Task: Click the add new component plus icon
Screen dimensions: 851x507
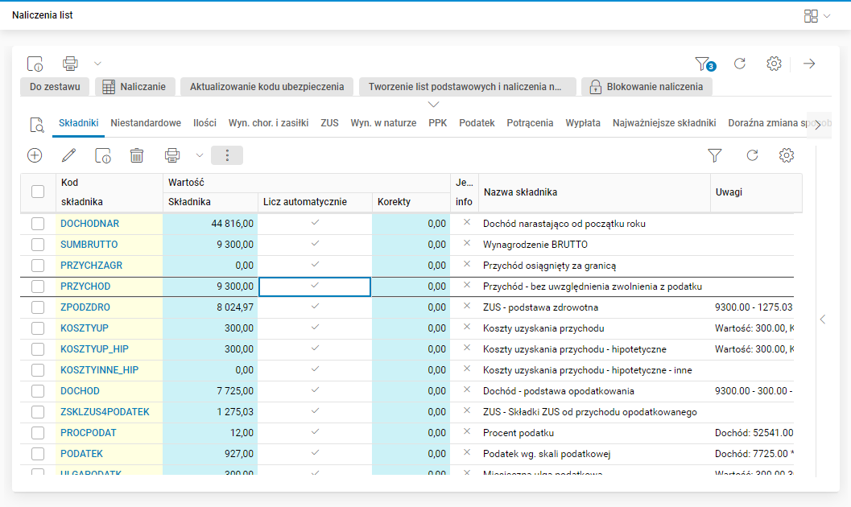Action: (35, 155)
